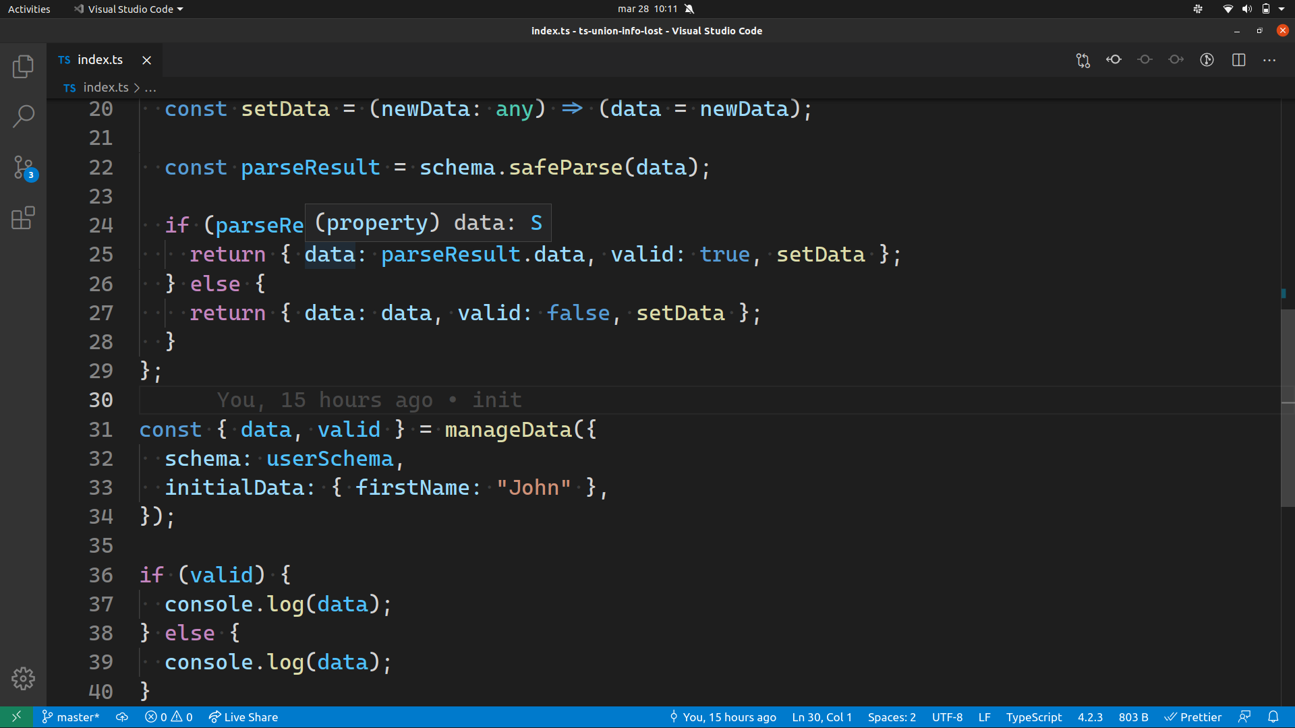
Task: Open the Search view icon
Action: (x=23, y=116)
